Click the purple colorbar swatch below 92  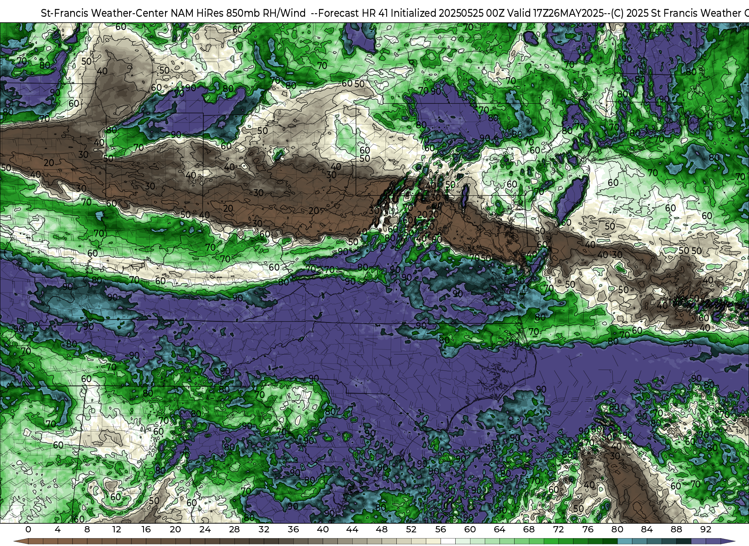[713, 542]
